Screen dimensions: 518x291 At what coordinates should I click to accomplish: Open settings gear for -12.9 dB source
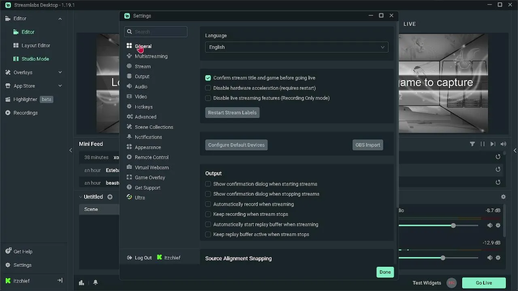498,258
